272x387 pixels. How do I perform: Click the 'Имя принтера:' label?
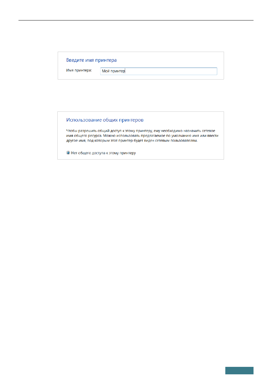[79, 71]
